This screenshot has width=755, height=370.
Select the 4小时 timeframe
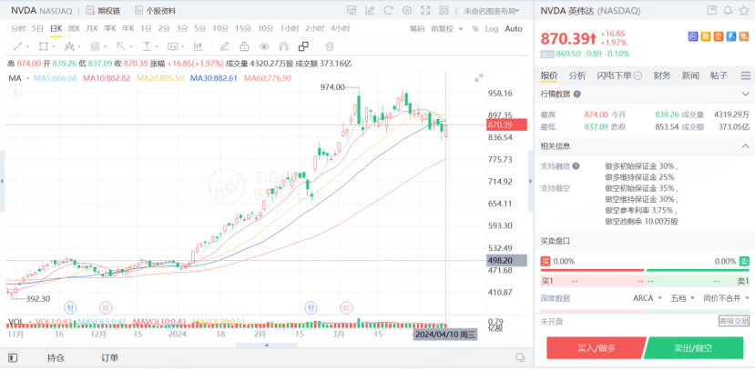point(340,29)
